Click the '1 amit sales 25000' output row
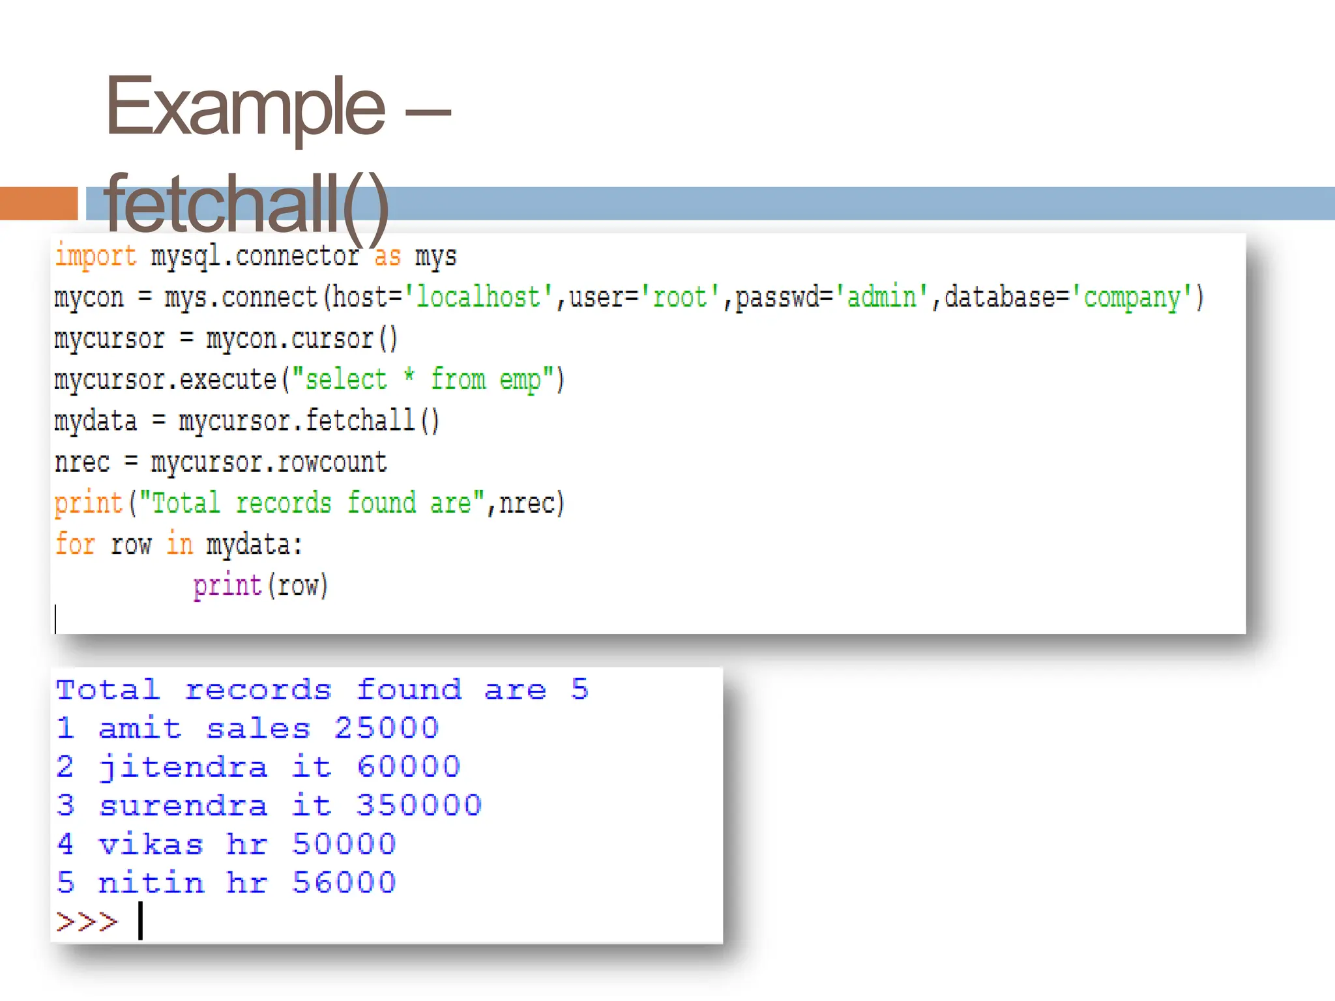The image size is (1335, 1001). (x=248, y=728)
